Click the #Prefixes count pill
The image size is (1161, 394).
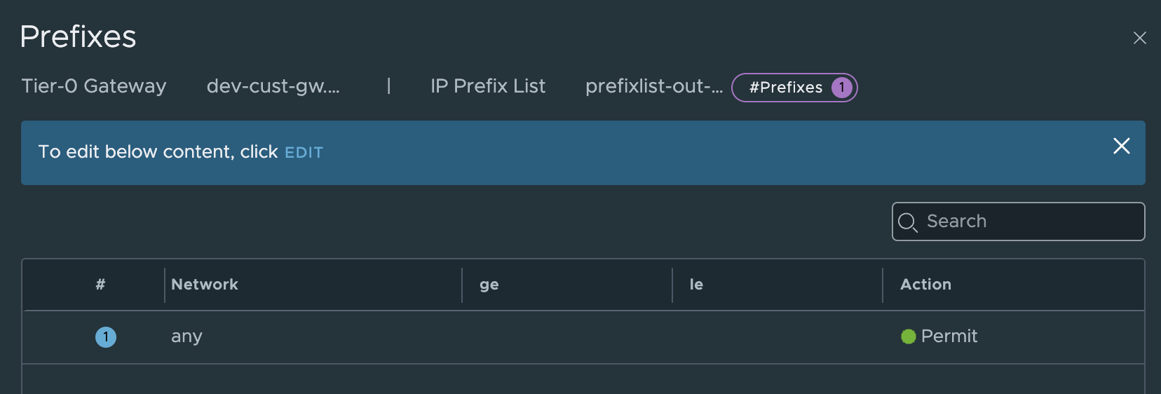coord(785,88)
